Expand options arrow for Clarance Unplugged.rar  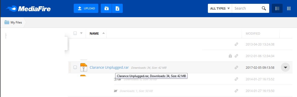pyautogui.click(x=285, y=67)
